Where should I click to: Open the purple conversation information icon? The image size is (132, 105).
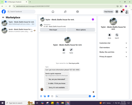point(93,19)
